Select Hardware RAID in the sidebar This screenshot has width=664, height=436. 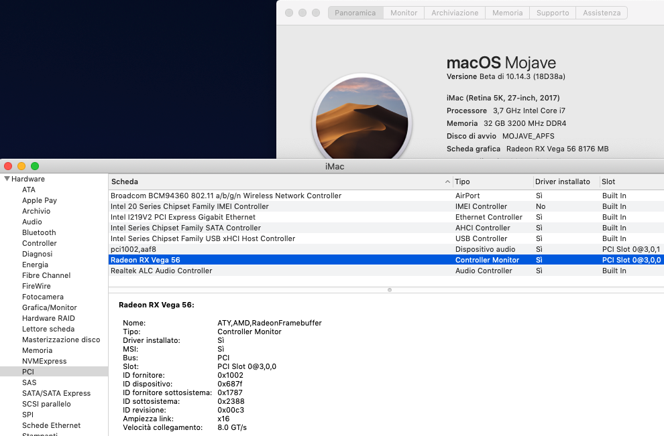(48, 318)
